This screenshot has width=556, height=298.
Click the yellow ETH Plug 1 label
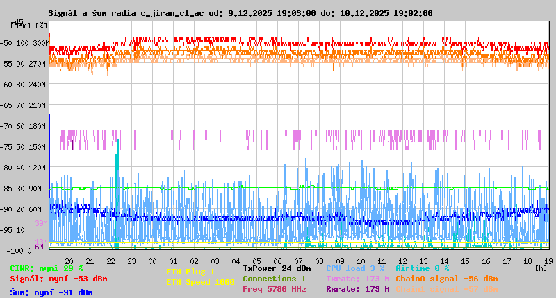pos(190,272)
